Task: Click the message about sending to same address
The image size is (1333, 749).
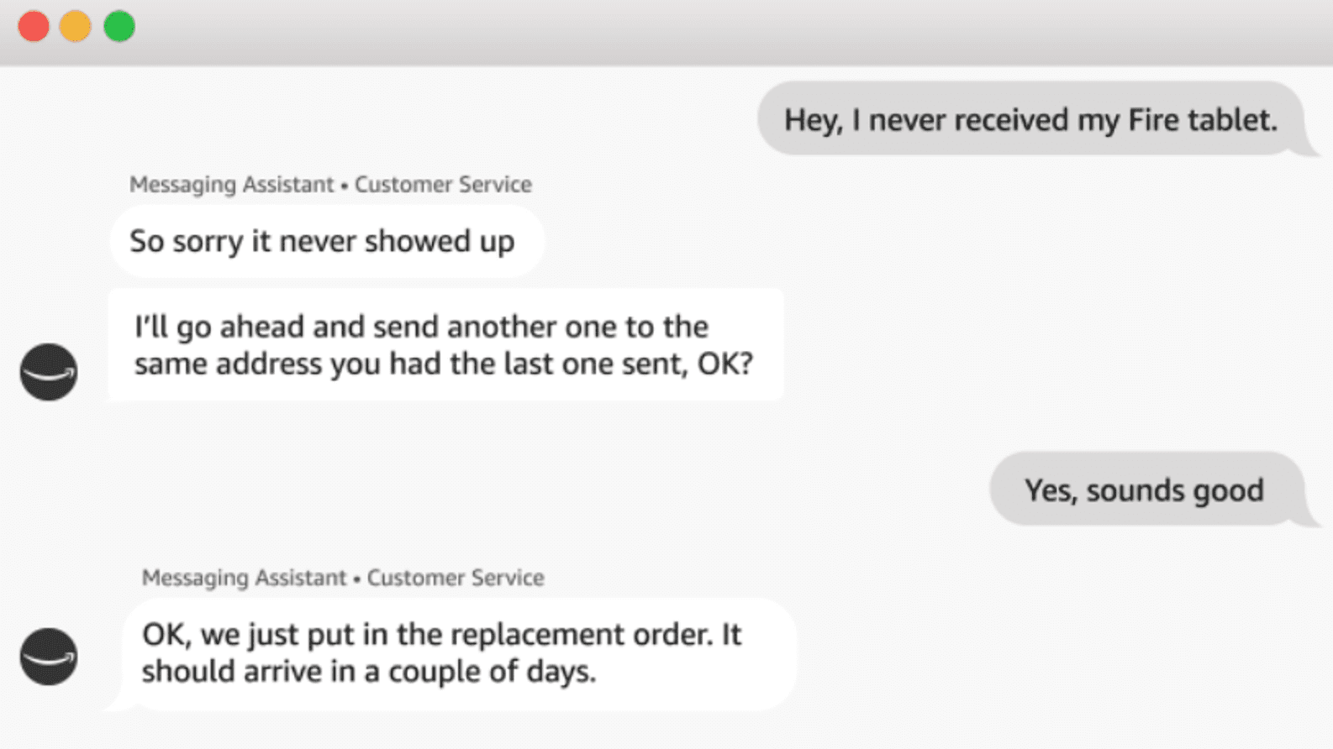Action: click(x=444, y=344)
